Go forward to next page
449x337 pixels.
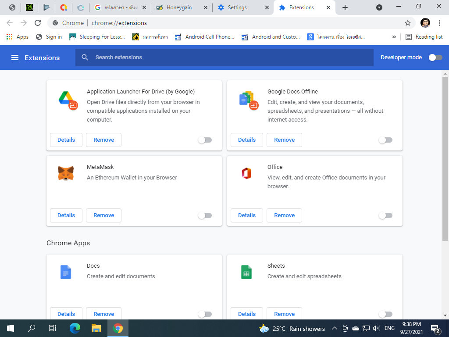click(x=24, y=23)
